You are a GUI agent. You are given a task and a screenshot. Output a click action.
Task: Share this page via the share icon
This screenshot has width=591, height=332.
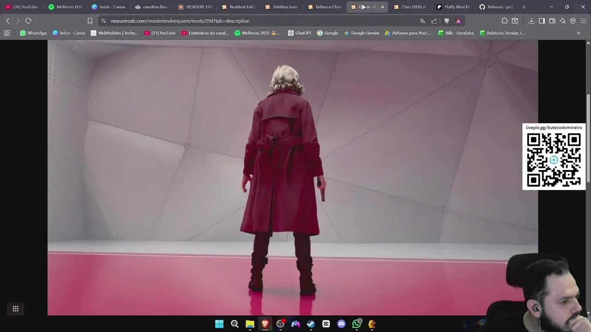pyautogui.click(x=434, y=21)
